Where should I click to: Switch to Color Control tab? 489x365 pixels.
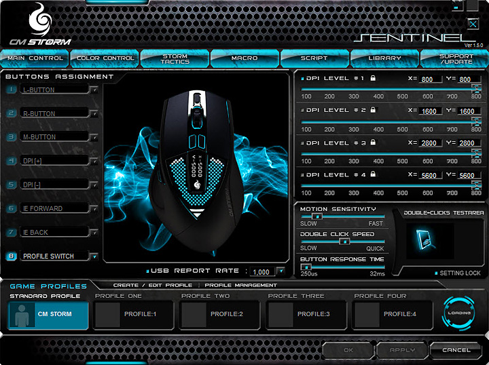pyautogui.click(x=105, y=58)
